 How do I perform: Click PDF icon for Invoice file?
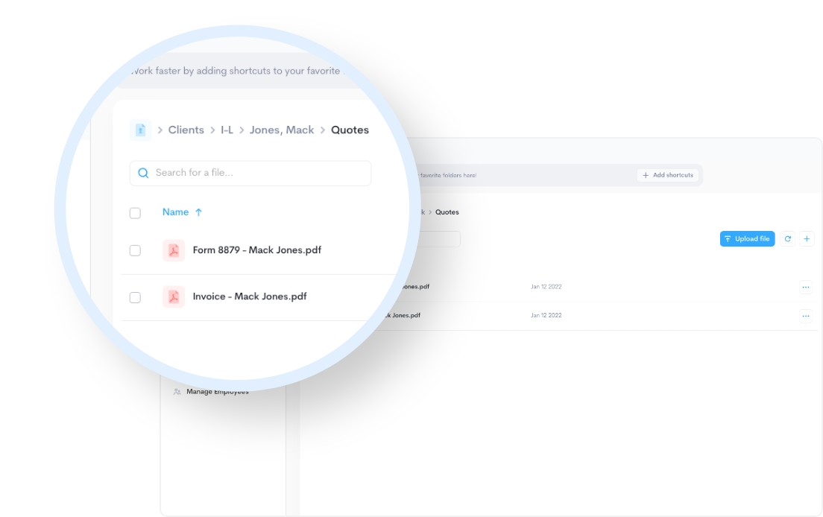point(174,296)
